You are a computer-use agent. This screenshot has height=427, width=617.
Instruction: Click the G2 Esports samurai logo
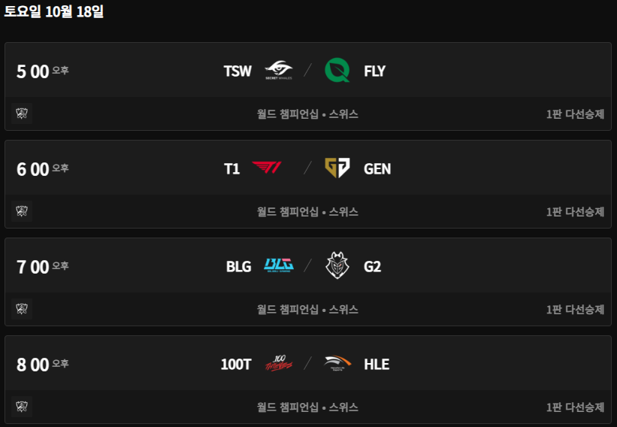337,266
